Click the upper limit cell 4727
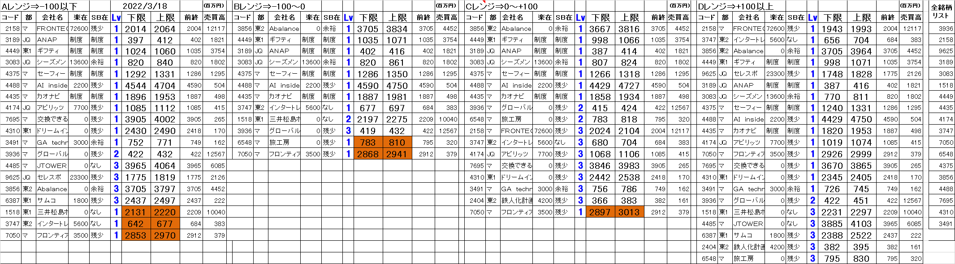The width and height of the screenshot is (955, 264). (629, 85)
